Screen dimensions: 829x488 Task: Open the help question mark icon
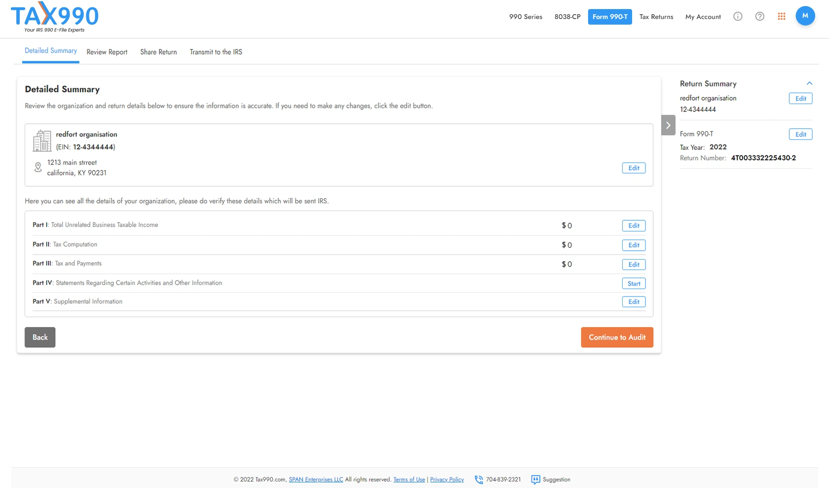click(759, 16)
